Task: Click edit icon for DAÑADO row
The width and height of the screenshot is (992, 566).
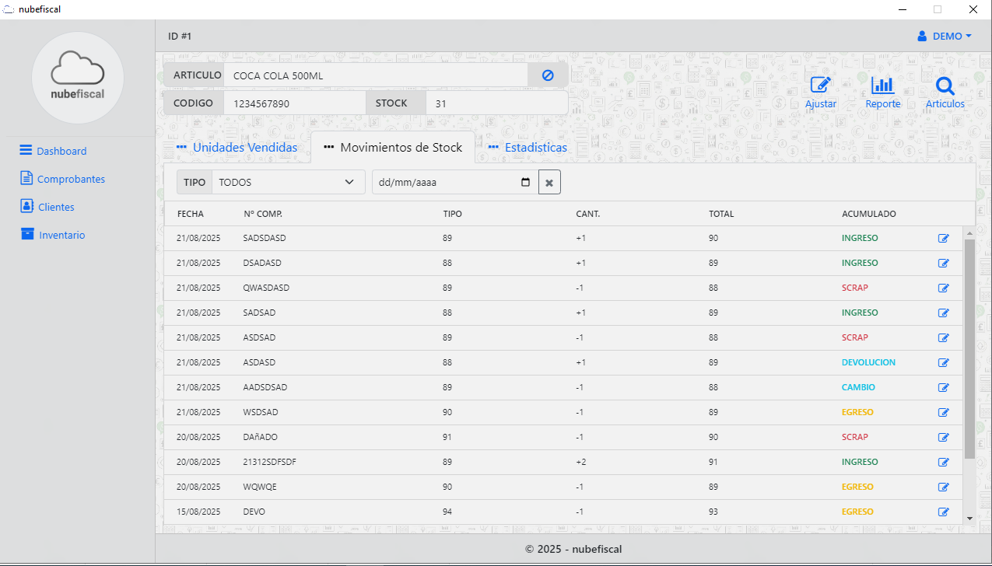Action: point(944,437)
